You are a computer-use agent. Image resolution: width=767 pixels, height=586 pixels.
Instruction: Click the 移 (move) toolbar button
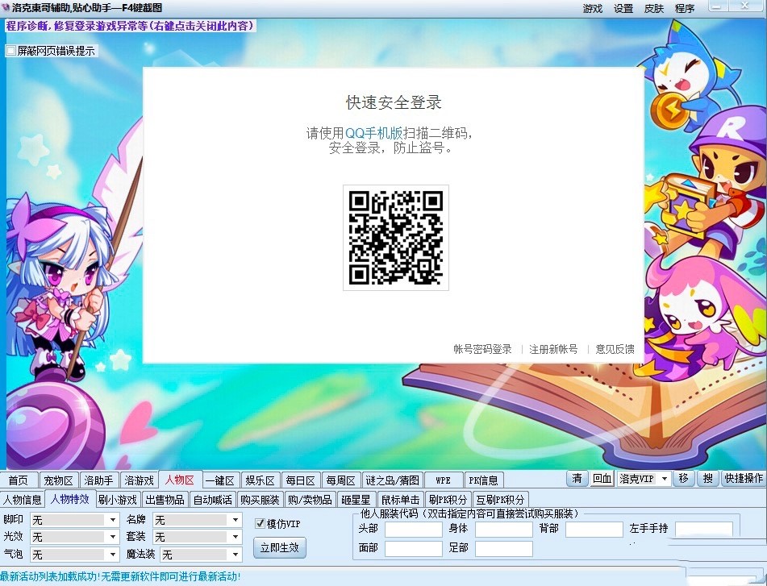pyautogui.click(x=684, y=478)
